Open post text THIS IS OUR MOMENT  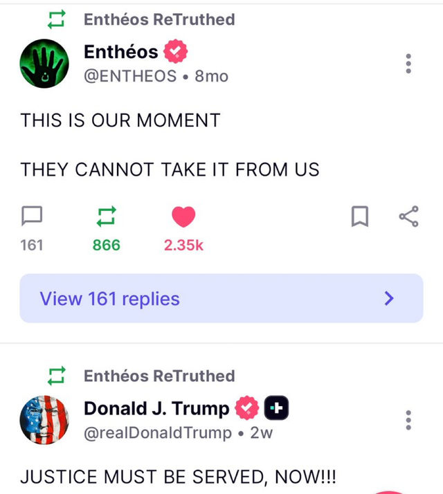coord(120,120)
